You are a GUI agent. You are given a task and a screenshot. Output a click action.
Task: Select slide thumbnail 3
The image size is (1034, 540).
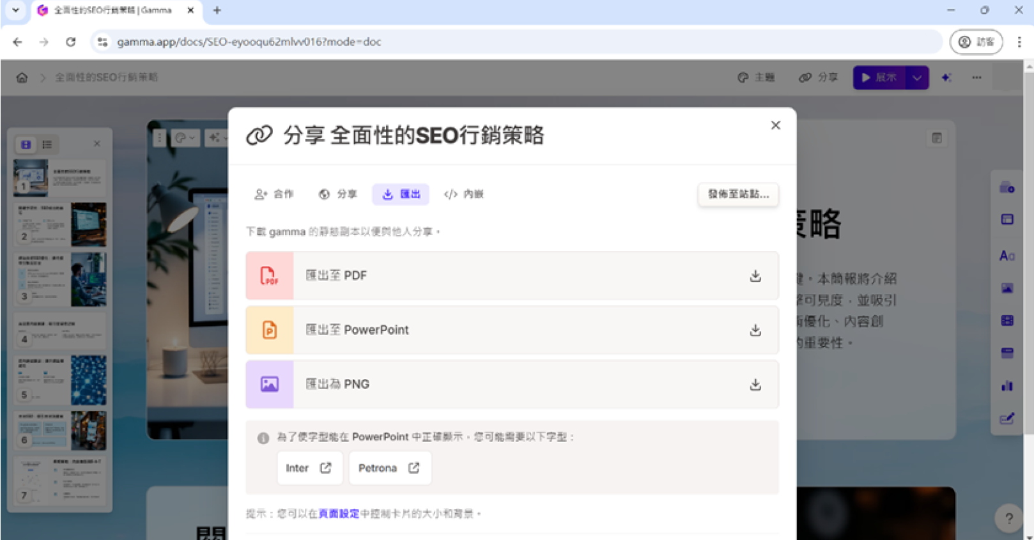tap(60, 279)
